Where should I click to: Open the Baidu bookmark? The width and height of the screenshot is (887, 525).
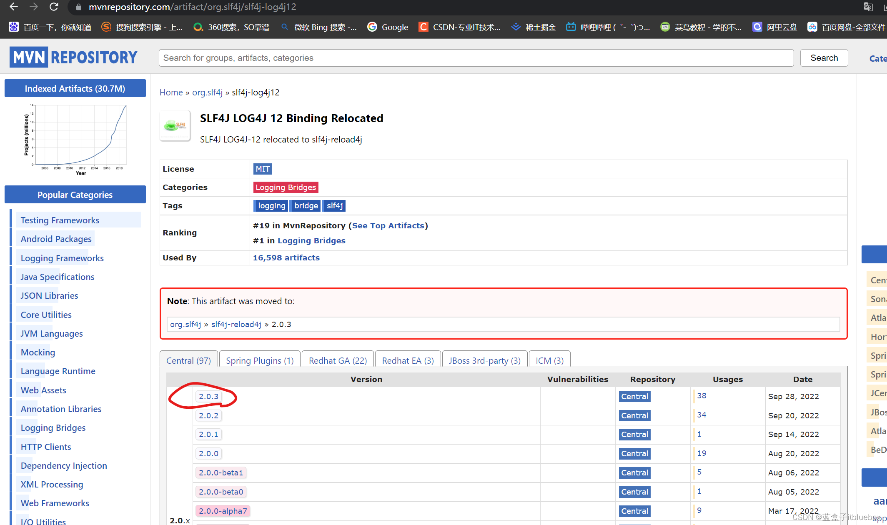50,27
